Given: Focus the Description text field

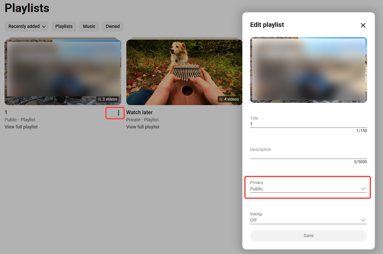Looking at the screenshot, I should 308,155.
